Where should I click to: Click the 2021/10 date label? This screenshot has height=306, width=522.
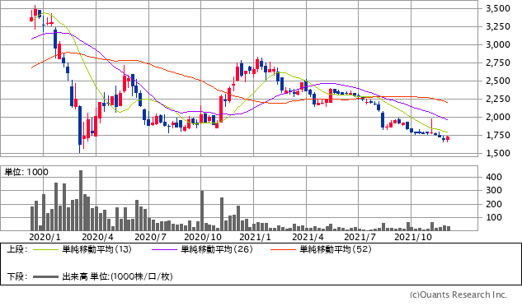[413, 237]
